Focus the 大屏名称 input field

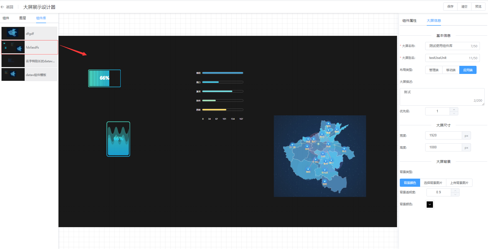point(452,46)
